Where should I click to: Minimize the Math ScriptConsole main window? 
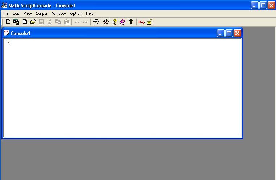click(255, 5)
